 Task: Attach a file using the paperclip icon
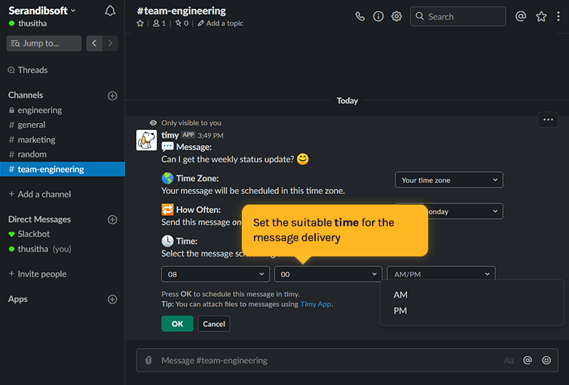[149, 360]
